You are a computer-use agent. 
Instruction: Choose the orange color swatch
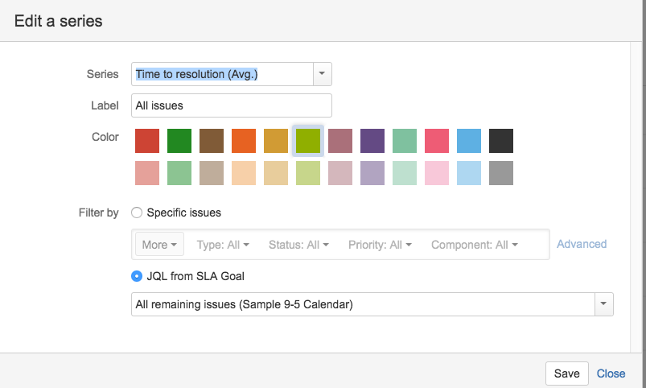(244, 141)
